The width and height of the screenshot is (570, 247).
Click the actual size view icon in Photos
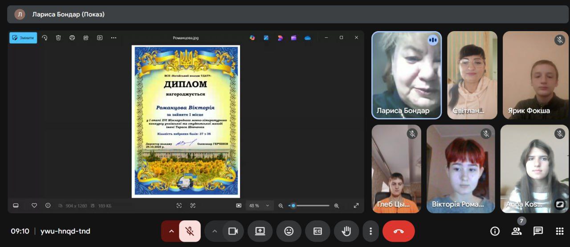click(239, 205)
